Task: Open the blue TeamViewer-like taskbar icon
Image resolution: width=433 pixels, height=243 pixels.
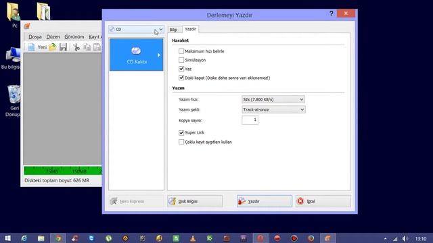Action: point(91,238)
